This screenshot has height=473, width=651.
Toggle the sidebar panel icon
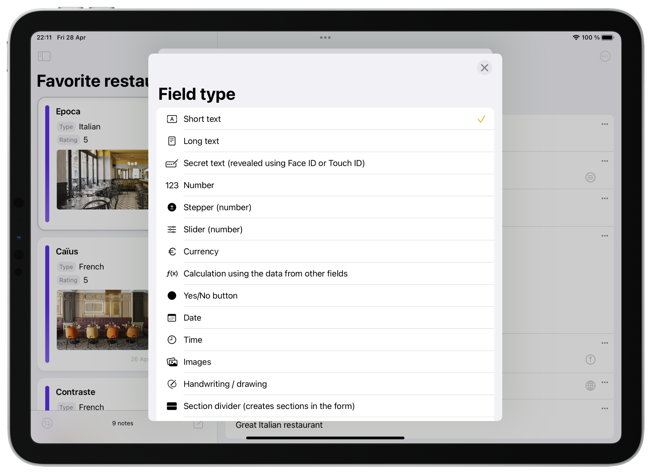[x=44, y=56]
